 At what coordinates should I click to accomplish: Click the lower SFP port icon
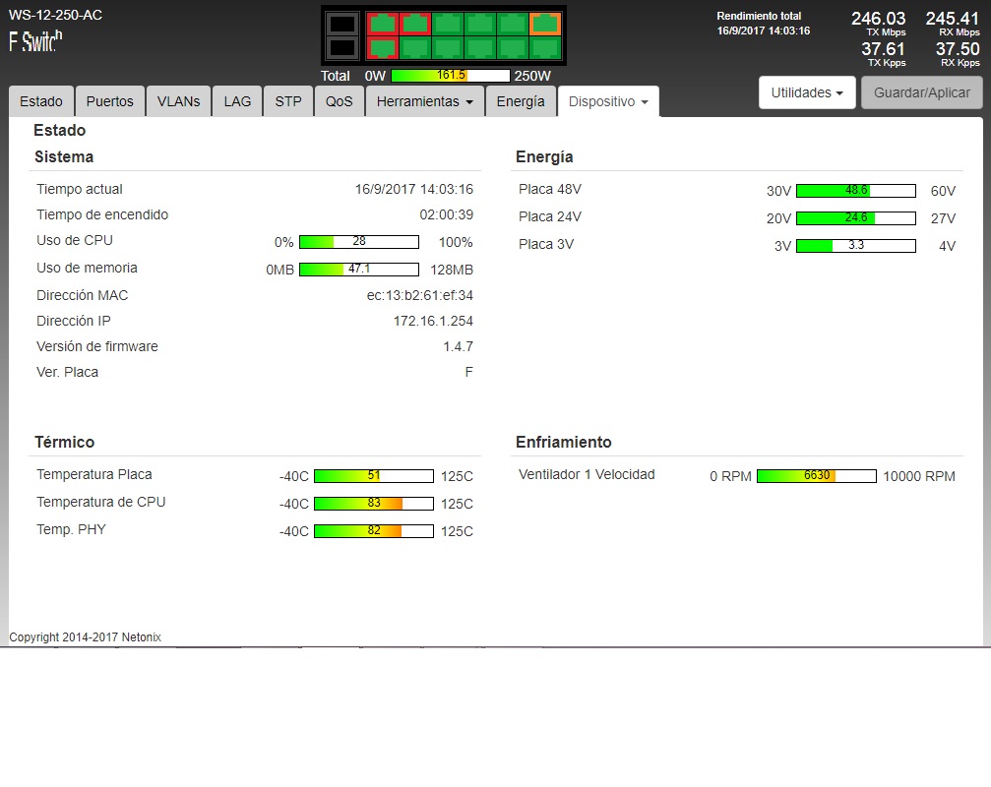coord(341,47)
